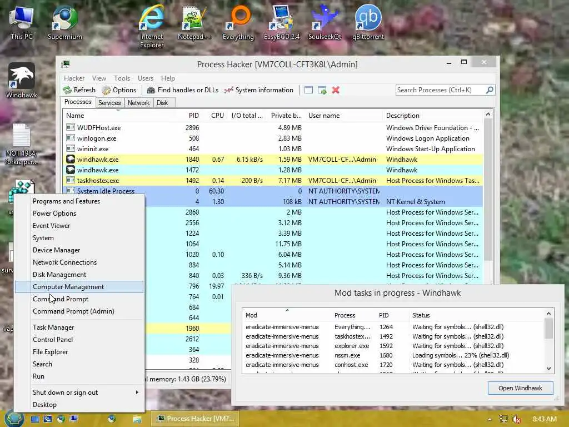Viewport: 569px width, 427px height.
Task: Choose Network Connections menu entry
Action: click(x=79, y=262)
